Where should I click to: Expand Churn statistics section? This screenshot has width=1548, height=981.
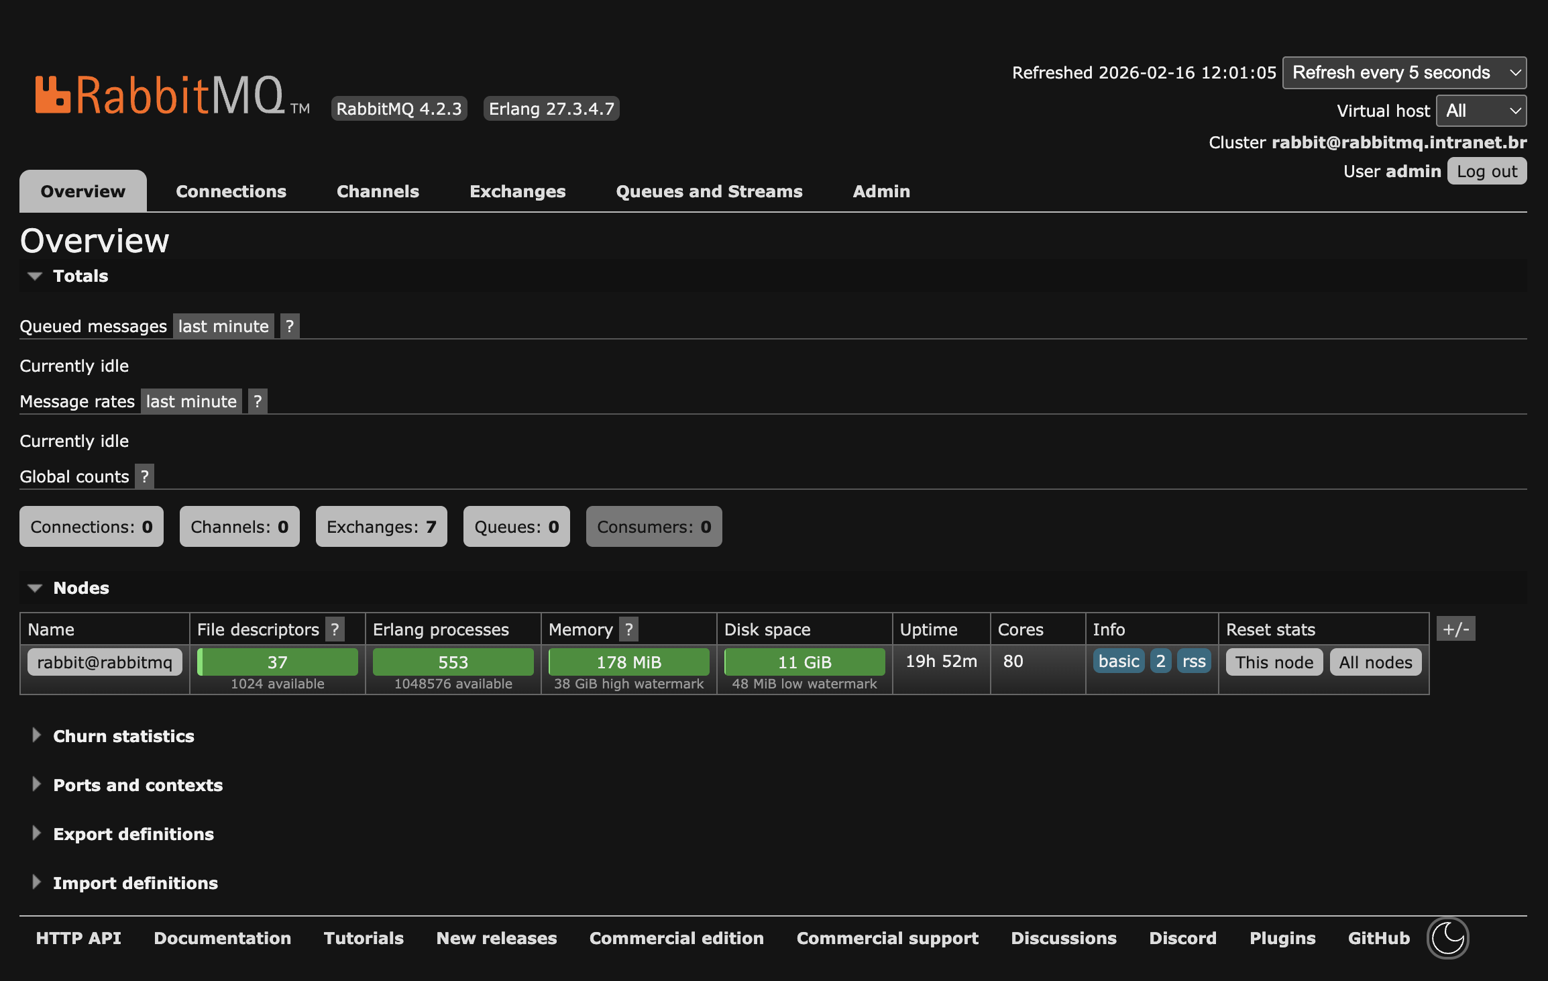point(123,736)
